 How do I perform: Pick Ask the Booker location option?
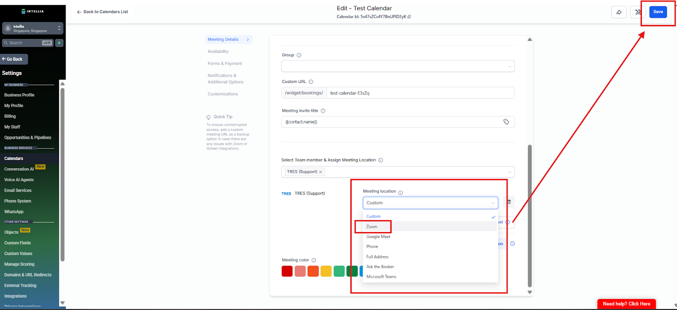pyautogui.click(x=430, y=267)
